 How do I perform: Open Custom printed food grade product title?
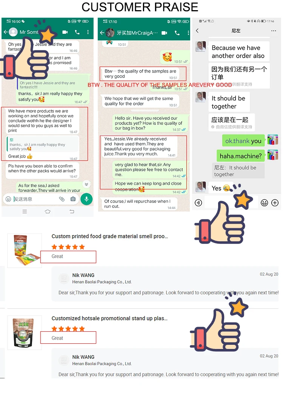[x=110, y=236]
